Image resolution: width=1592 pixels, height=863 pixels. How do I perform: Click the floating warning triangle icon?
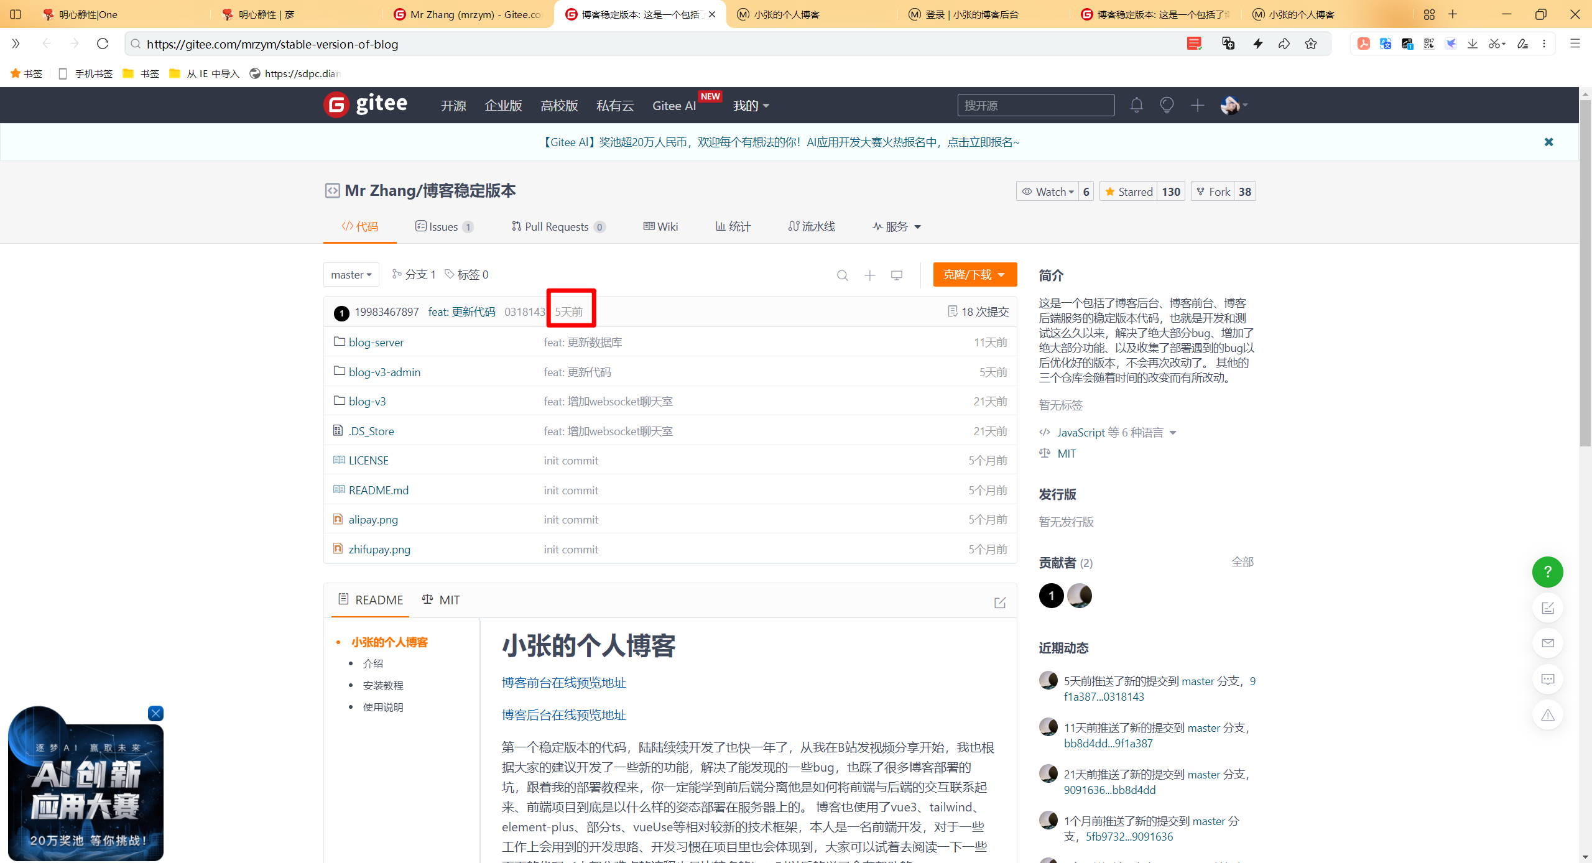pos(1547,715)
